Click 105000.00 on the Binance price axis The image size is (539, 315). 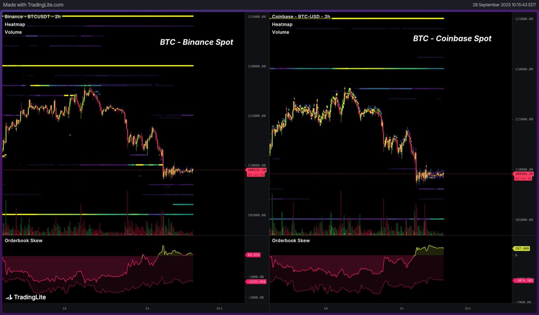coord(256,215)
